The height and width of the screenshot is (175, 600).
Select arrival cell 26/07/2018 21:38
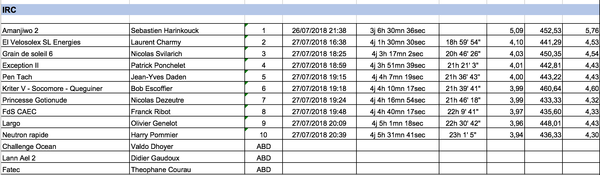[x=319, y=31]
